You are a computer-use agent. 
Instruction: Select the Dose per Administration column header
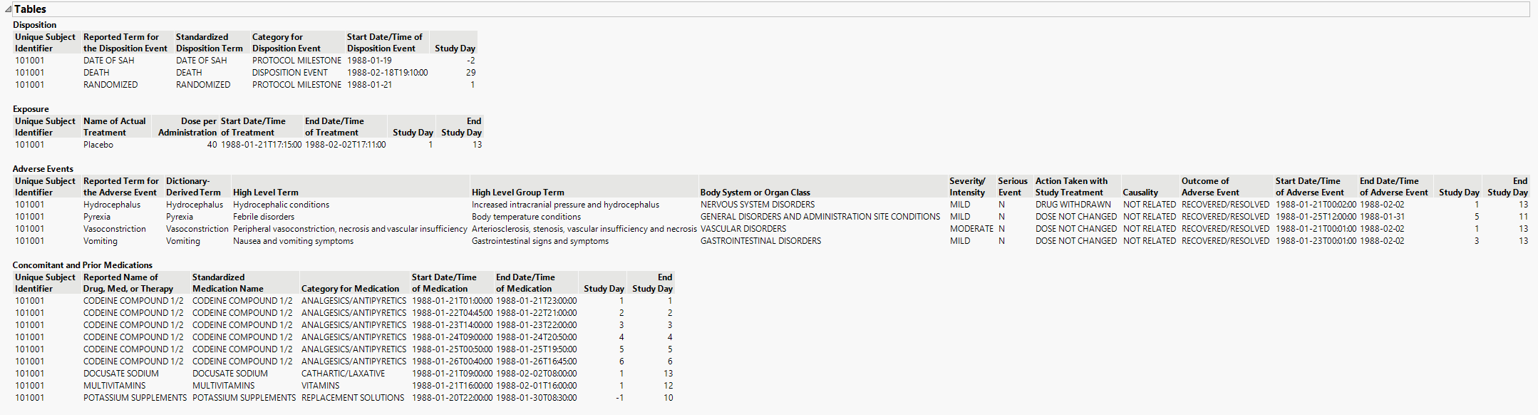[187, 127]
